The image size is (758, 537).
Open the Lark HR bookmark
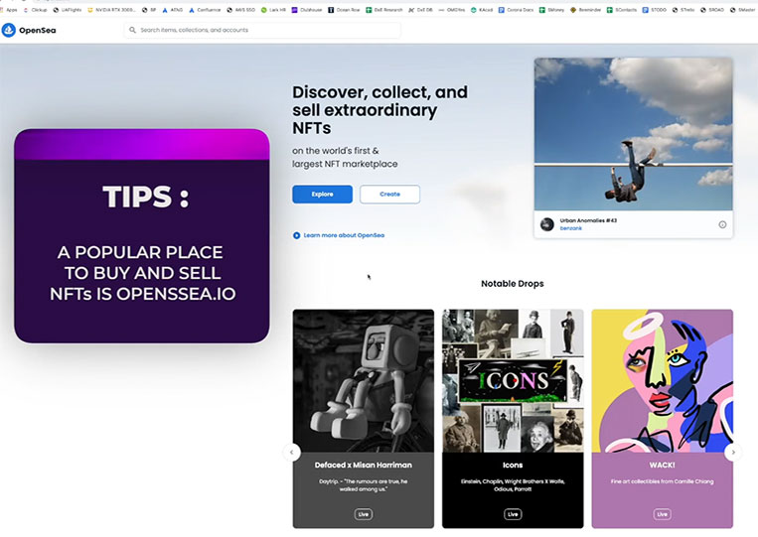(x=273, y=10)
